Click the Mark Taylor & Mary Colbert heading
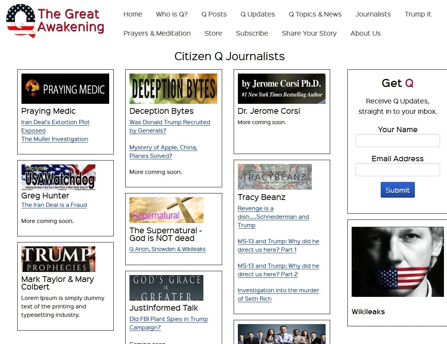The width and height of the screenshot is (447, 344). (57, 283)
